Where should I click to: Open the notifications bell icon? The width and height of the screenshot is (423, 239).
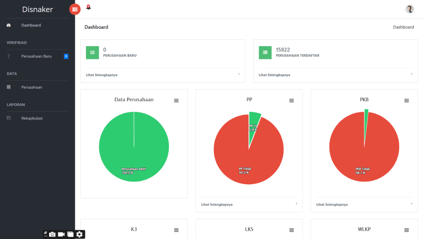coord(88,7)
